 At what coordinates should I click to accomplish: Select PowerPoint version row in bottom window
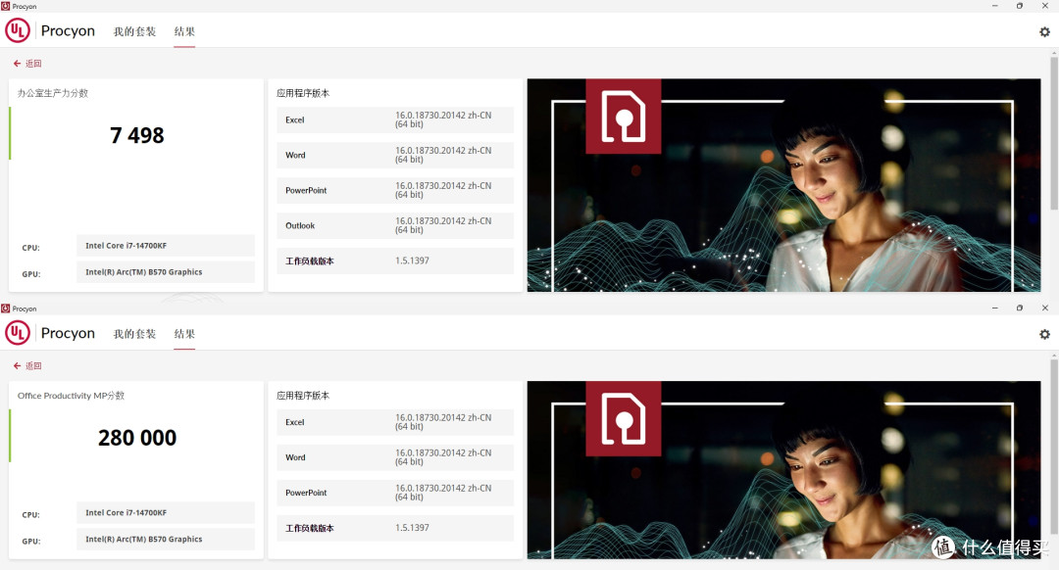pyautogui.click(x=395, y=493)
